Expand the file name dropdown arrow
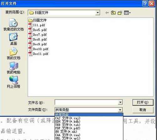This screenshot has width=157, height=140. pos(120,102)
